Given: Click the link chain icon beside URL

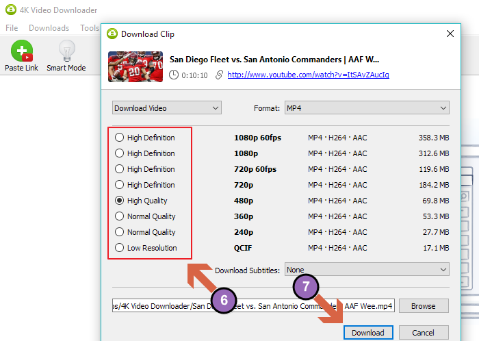Looking at the screenshot, I should click(x=219, y=75).
